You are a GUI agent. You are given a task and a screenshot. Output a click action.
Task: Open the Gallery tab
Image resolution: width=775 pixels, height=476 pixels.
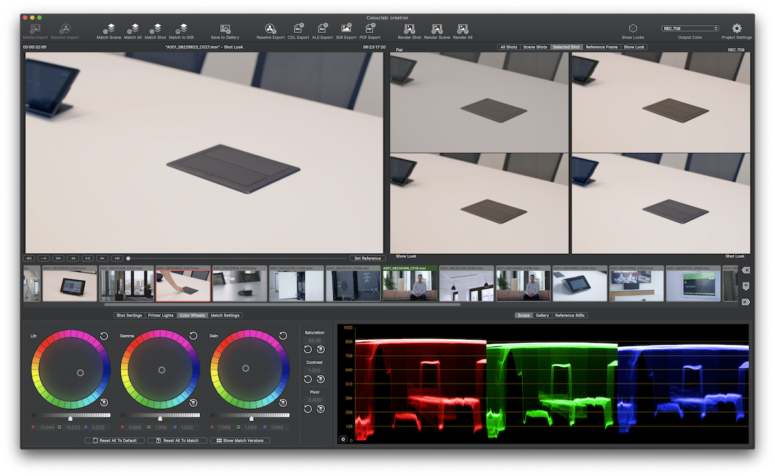coord(542,315)
